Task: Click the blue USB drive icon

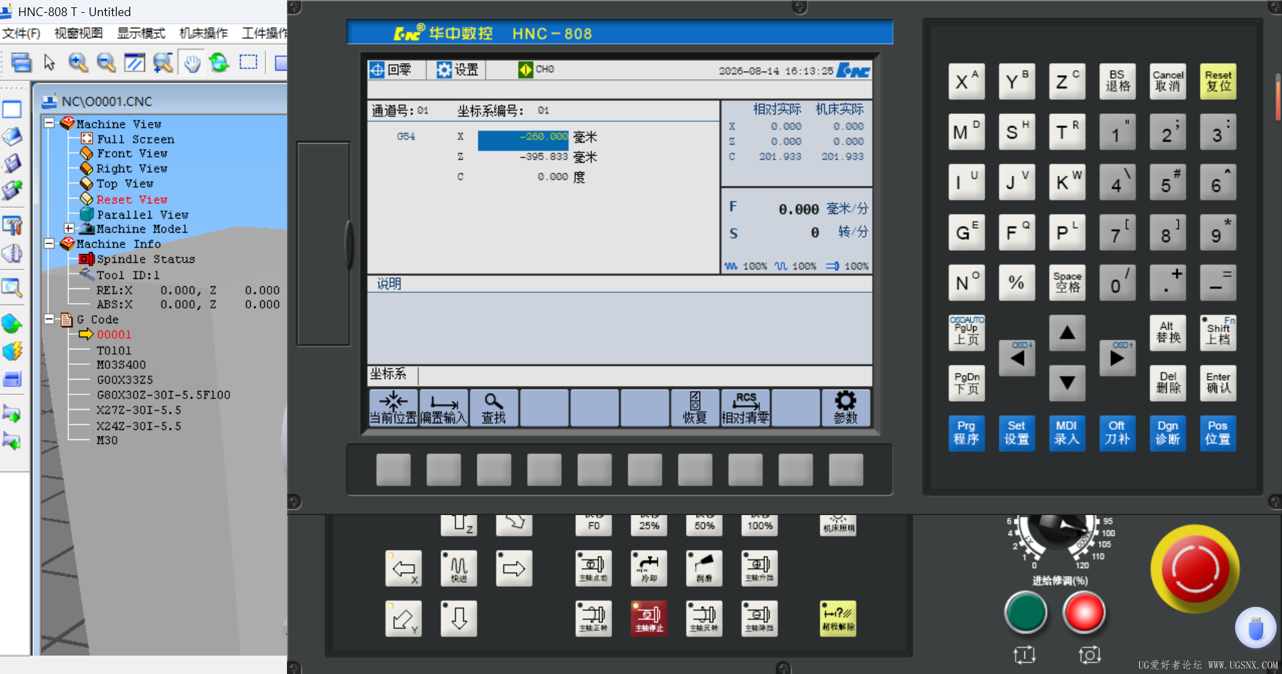Action: [1255, 628]
